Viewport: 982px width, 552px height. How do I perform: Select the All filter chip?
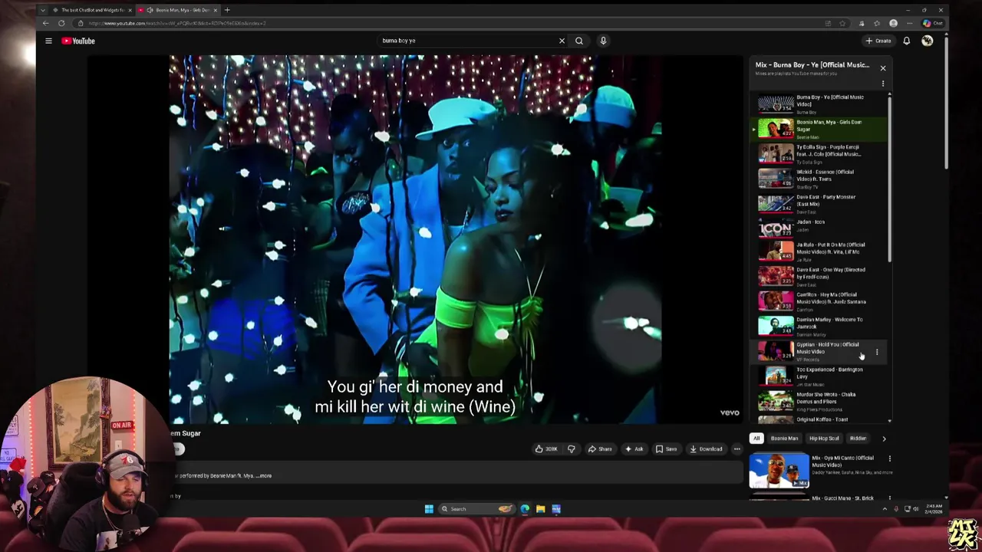tap(756, 439)
